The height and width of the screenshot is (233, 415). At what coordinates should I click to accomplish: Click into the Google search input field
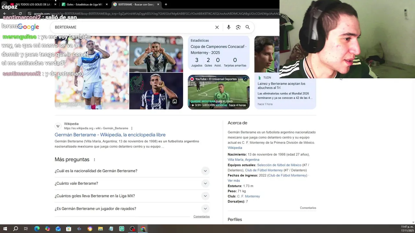133,27
